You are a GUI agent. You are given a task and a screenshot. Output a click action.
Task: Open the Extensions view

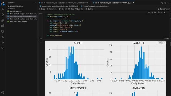tap(3, 26)
